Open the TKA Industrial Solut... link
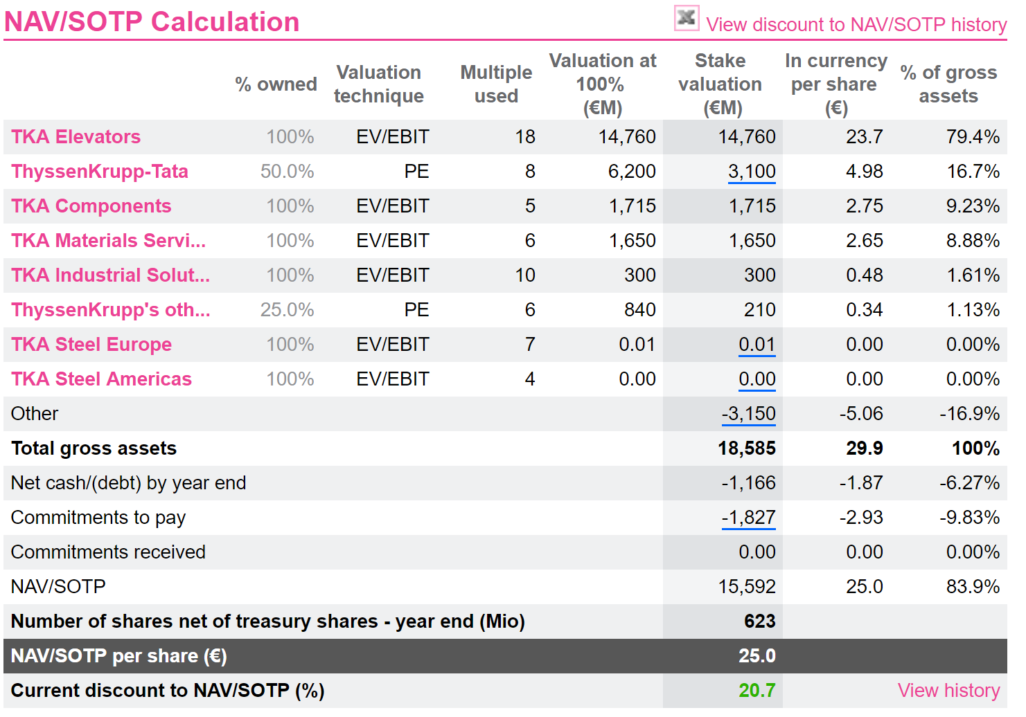 point(111,275)
